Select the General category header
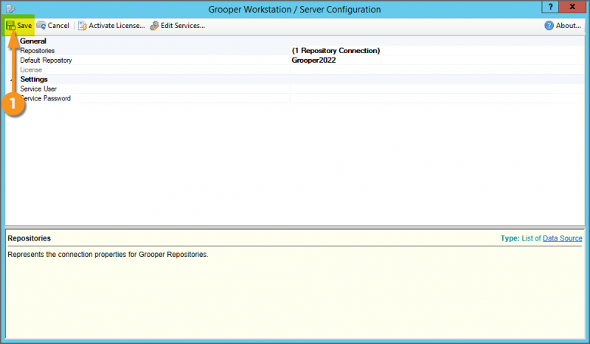 point(33,41)
